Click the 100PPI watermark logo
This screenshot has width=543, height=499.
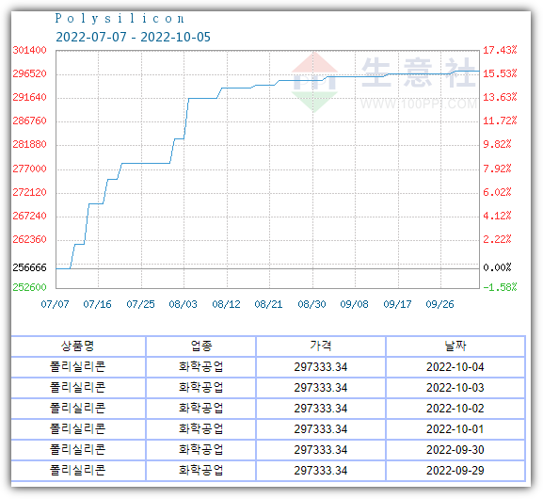pos(384,83)
